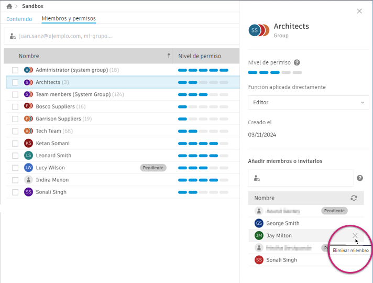Click the Tech Team group icon
Image resolution: width=373 pixels, height=283 pixels.
coord(28,131)
